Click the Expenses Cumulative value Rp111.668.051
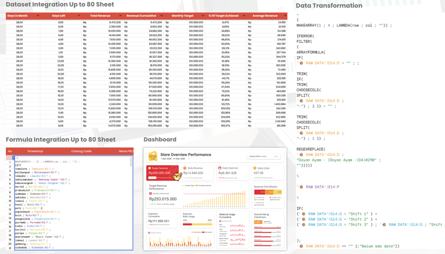The image size is (445, 254). (x=159, y=221)
